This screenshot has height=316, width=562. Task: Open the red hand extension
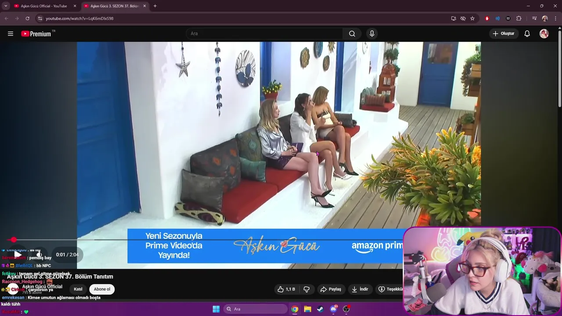coord(487,18)
